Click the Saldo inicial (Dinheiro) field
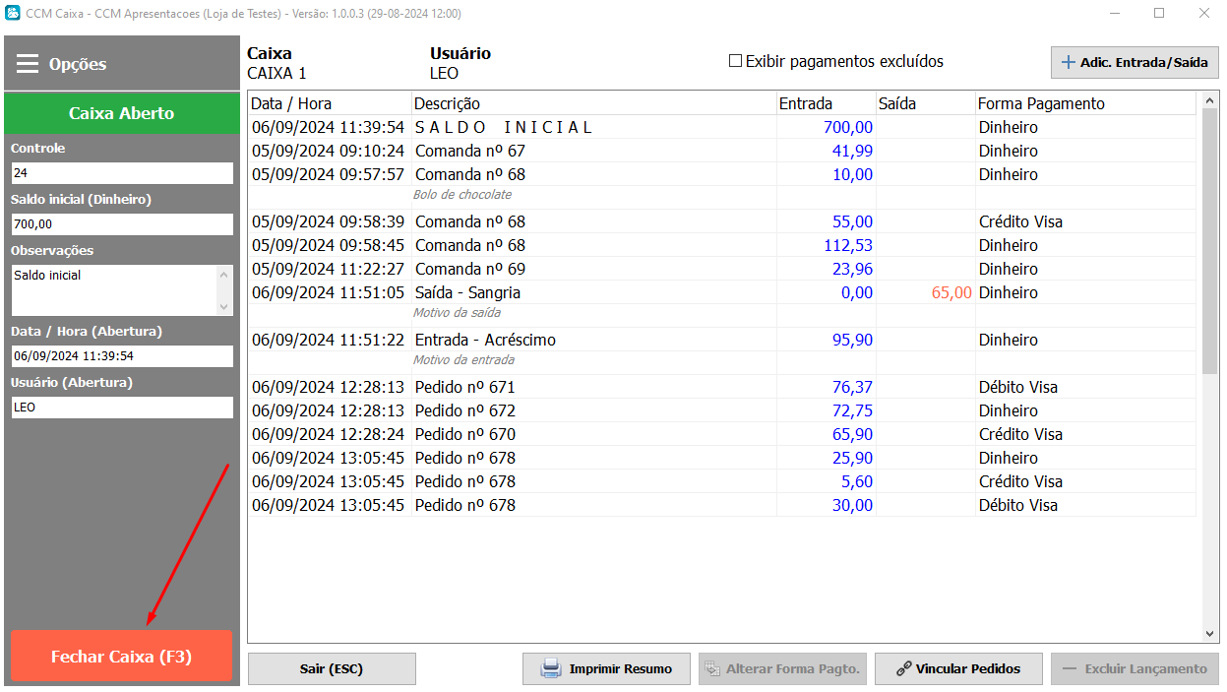The height and width of the screenshot is (692, 1227). click(x=122, y=224)
